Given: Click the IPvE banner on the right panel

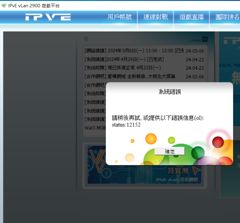Looking at the screenshot, I should (x=231, y=42).
